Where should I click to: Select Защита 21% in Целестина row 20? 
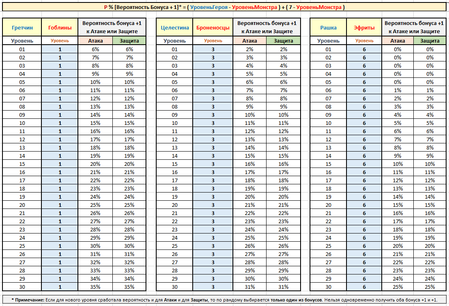point(283,205)
